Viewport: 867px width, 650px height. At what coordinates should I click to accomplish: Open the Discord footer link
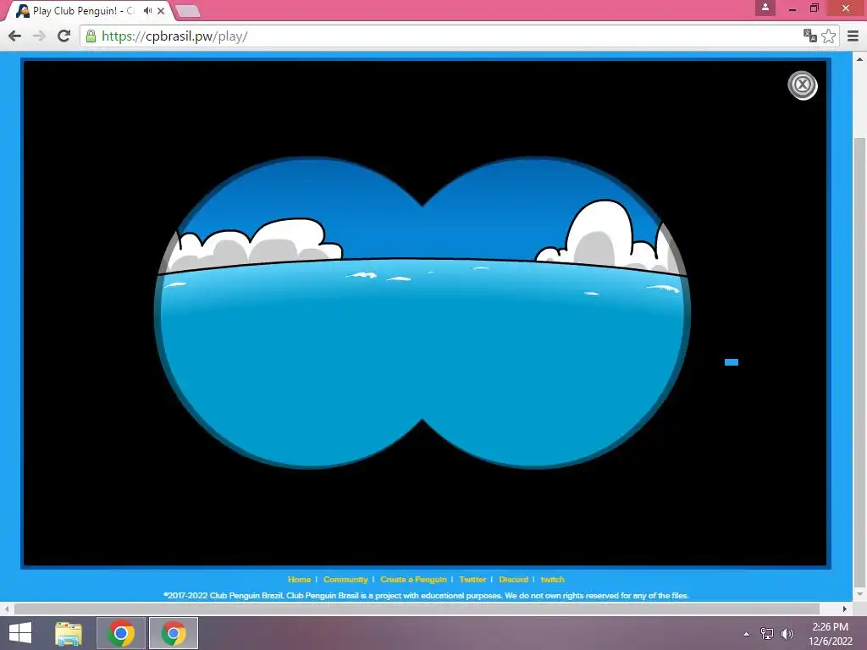514,579
